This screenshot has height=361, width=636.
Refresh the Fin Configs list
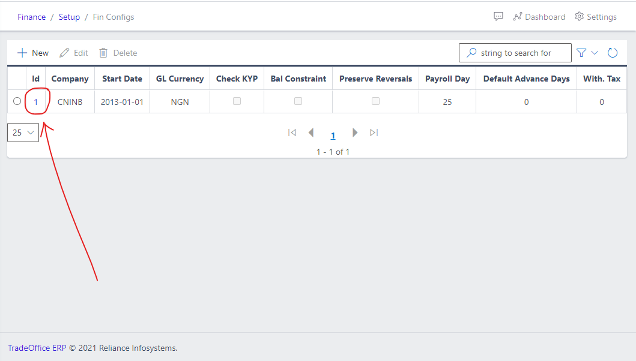tap(613, 52)
